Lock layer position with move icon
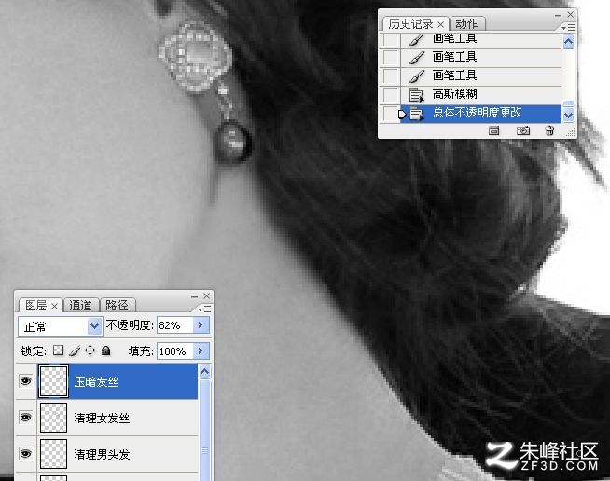The width and height of the screenshot is (610, 481). pos(90,350)
